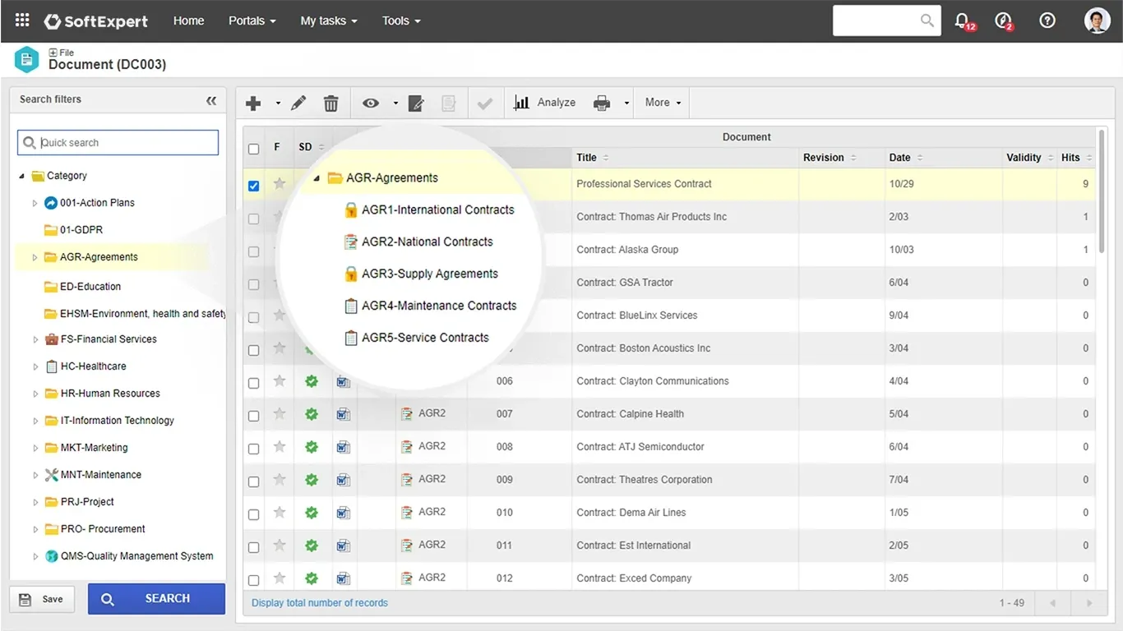Open the More dropdown
The image size is (1123, 631).
tap(663, 103)
